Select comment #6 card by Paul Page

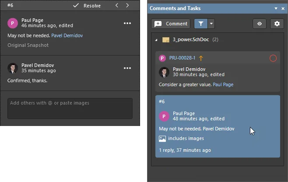[x=218, y=126]
